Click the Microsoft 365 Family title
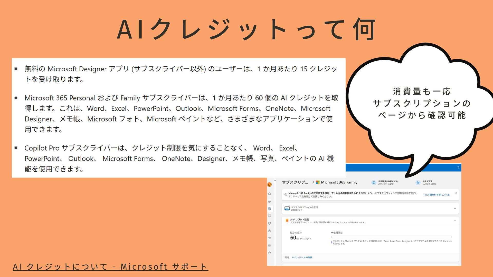This screenshot has width=493, height=277. (x=339, y=182)
